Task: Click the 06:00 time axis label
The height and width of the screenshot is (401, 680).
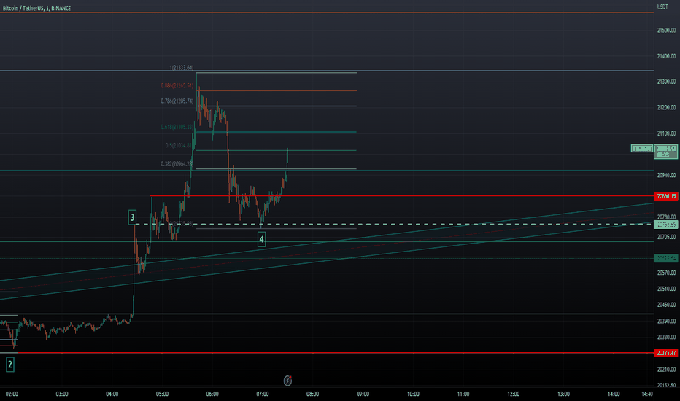Action: click(212, 394)
